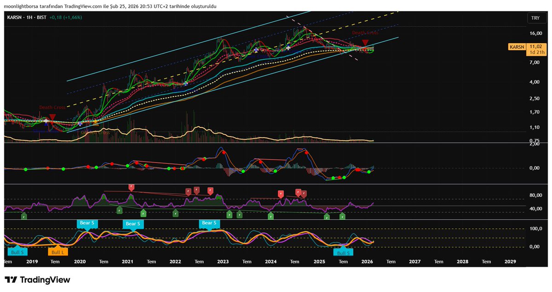This screenshot has width=552, height=292.
Task: Click the 2025 year on time axis
Action: pyautogui.click(x=319, y=261)
